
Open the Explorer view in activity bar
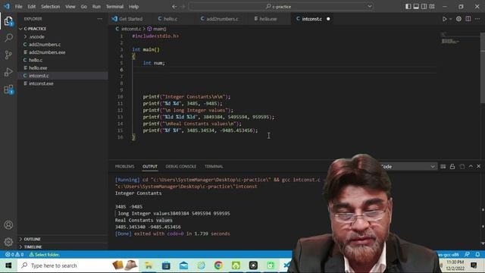[x=8, y=21]
